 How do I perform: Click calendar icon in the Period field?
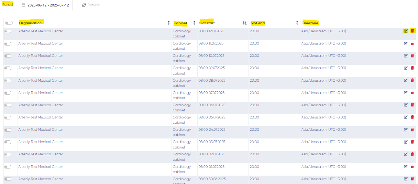(24, 5)
